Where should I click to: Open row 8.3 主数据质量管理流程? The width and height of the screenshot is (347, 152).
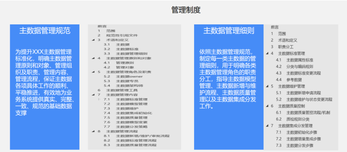[130, 145]
